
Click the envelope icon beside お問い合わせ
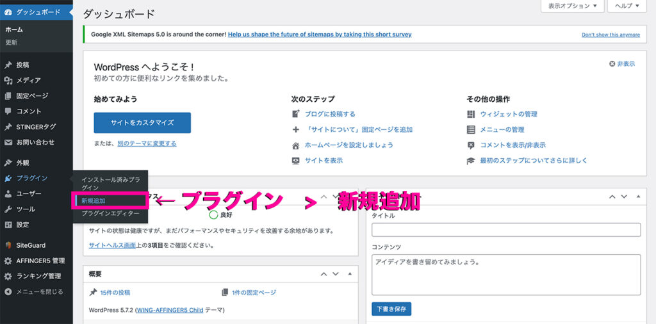8,142
